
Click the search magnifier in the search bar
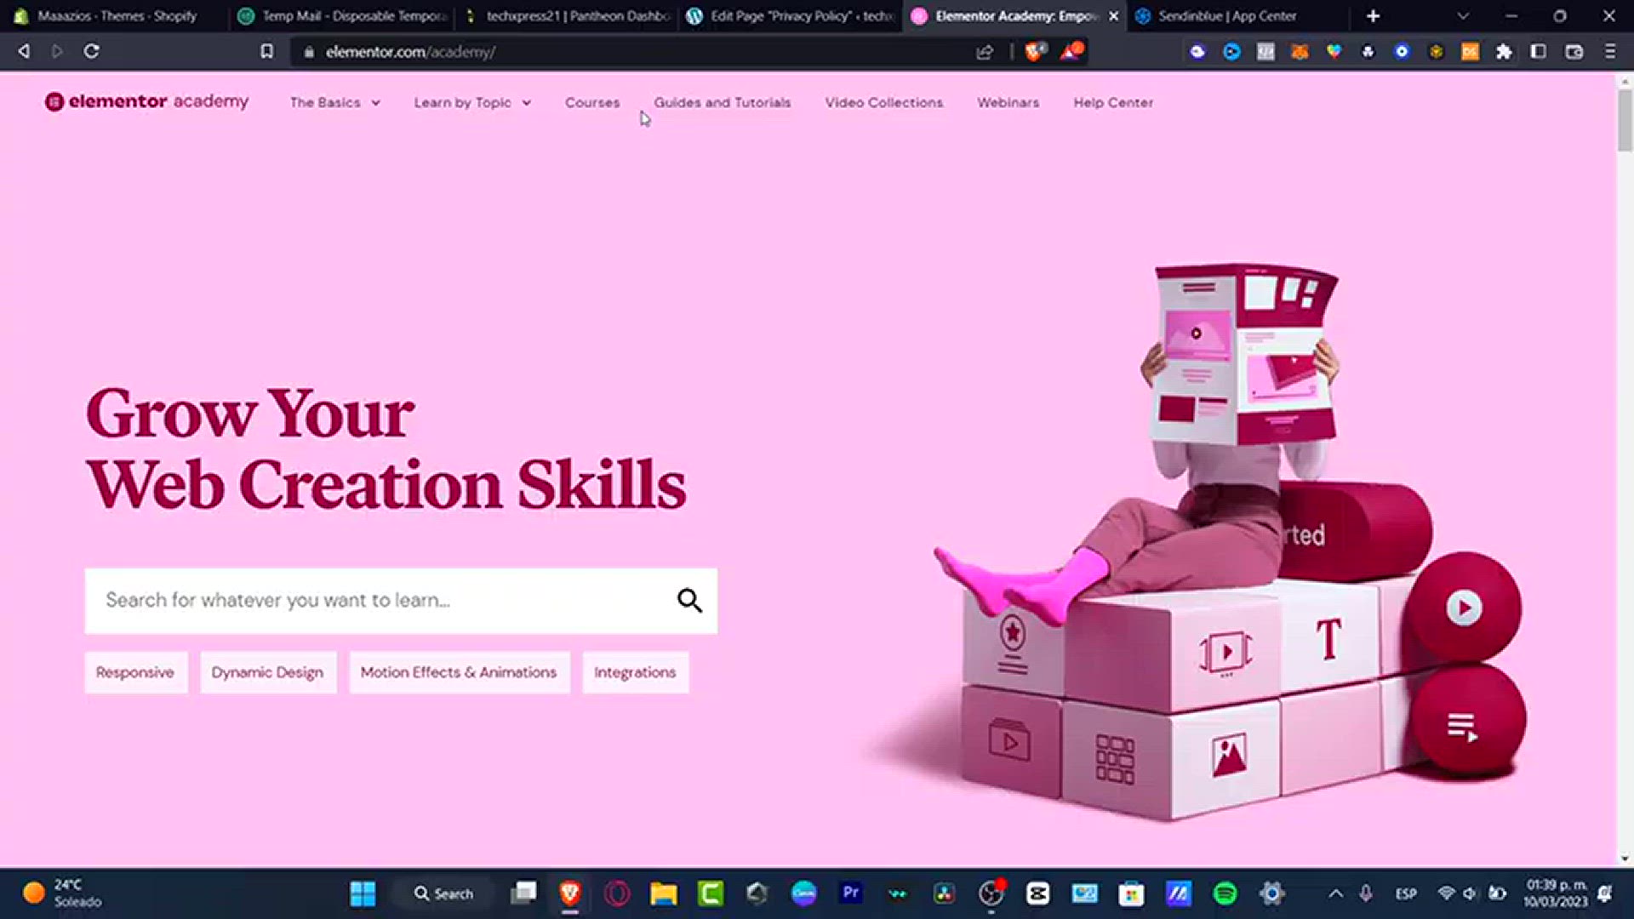click(689, 601)
